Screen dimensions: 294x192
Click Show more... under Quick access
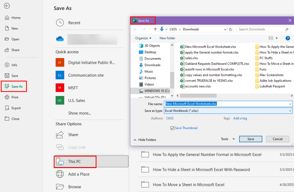point(80,113)
